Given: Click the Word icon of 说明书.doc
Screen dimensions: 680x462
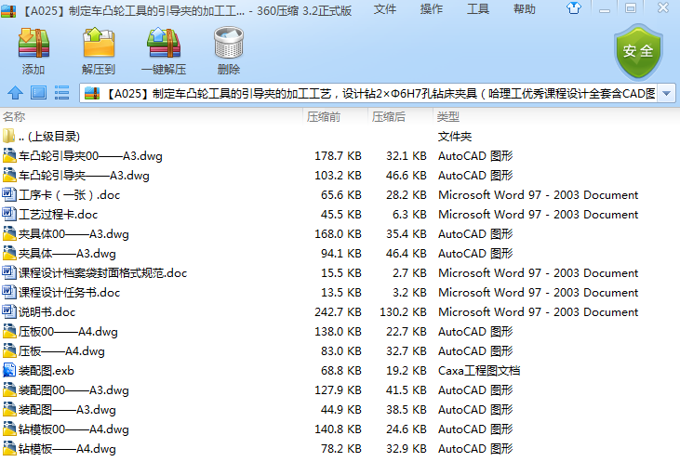Looking at the screenshot, I should [x=9, y=311].
